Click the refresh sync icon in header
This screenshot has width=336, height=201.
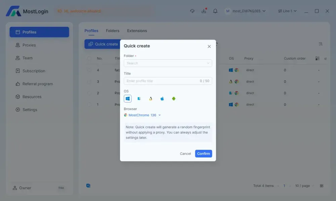pyautogui.click(x=192, y=11)
